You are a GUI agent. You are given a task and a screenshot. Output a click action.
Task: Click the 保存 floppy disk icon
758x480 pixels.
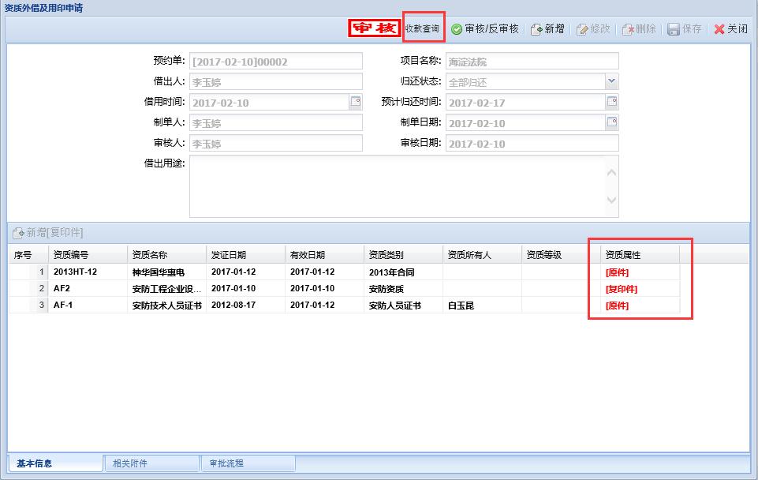tap(674, 29)
